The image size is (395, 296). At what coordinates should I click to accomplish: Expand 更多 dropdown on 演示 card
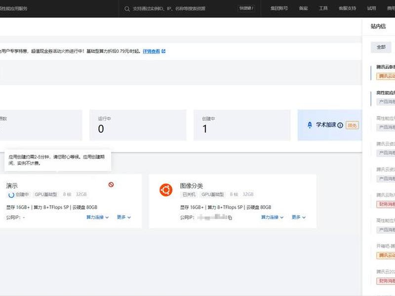(124, 217)
